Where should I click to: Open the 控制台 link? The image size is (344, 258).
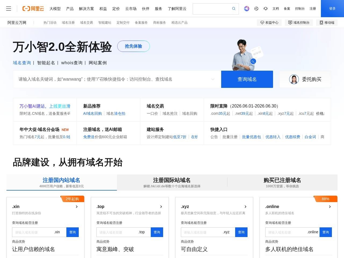pyautogui.click(x=300, y=9)
